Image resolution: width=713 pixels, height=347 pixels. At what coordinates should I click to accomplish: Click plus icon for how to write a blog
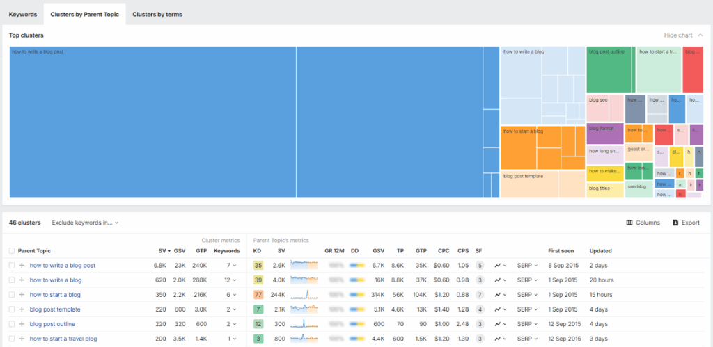click(22, 280)
